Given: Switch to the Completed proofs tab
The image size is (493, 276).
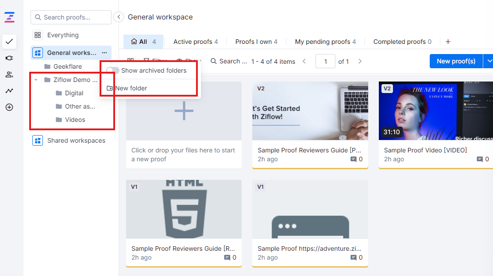Looking at the screenshot, I should (402, 42).
